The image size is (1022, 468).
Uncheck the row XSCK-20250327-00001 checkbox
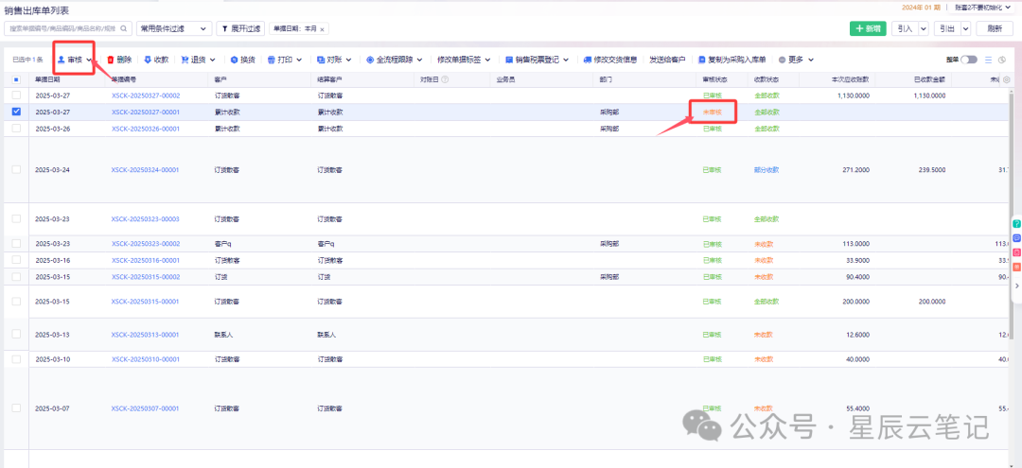pos(16,112)
